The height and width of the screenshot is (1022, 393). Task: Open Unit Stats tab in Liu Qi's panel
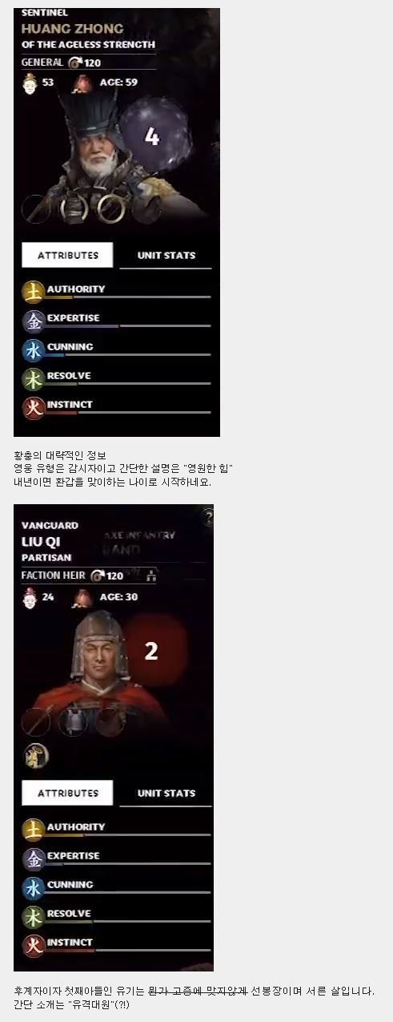pos(166,794)
